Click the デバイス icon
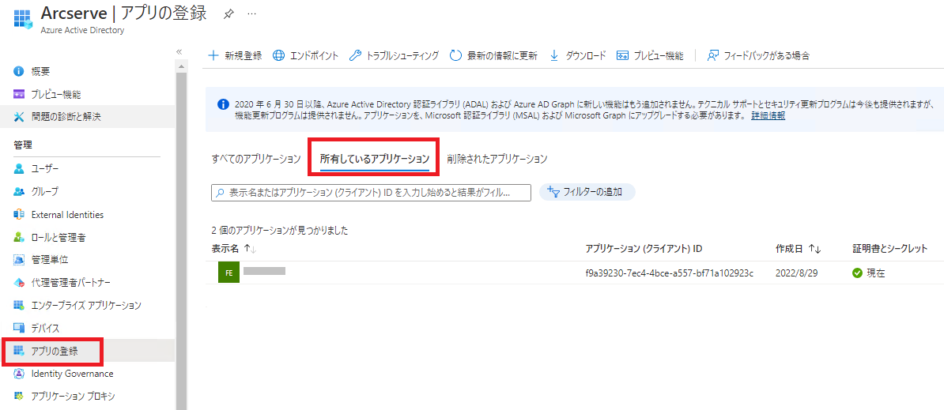This screenshot has height=410, width=944. [x=19, y=329]
